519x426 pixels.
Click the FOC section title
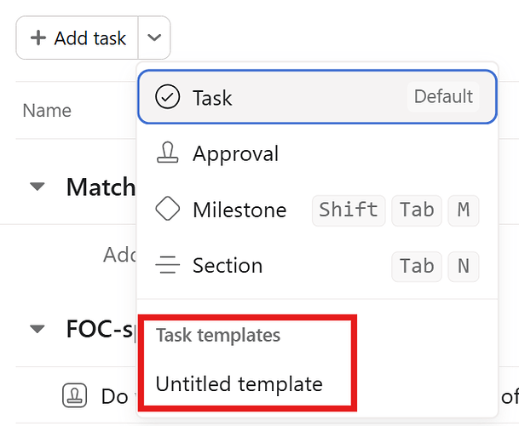click(100, 329)
